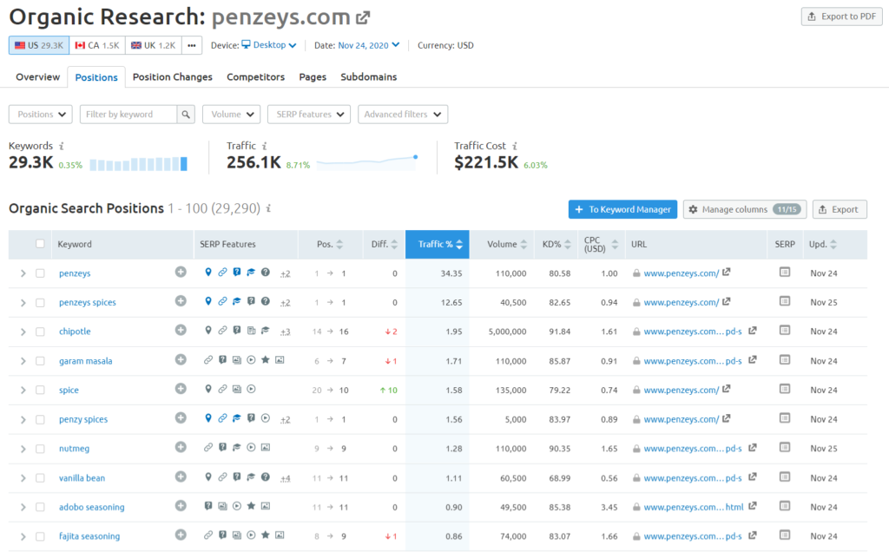
Task: Open SERP snapshot icon for nutmeg row
Action: coord(785,448)
